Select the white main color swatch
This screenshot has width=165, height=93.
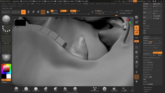pyautogui.click(x=9, y=76)
